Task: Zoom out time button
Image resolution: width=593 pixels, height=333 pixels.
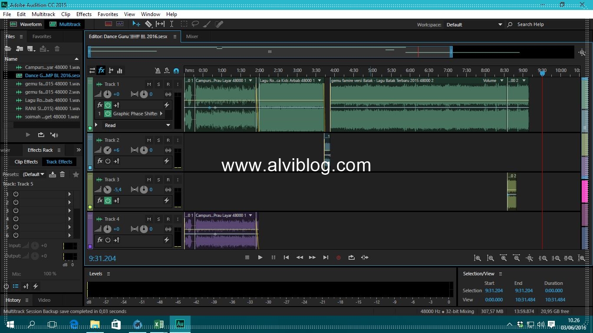Action: (517, 258)
